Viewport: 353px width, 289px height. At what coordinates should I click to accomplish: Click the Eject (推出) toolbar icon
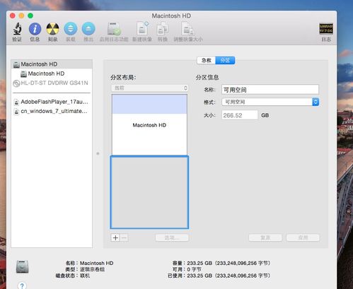88,29
